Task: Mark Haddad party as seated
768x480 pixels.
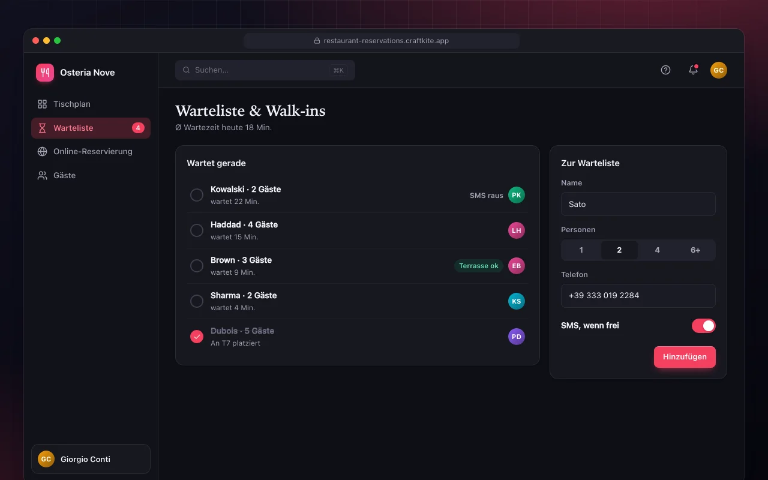Action: pyautogui.click(x=197, y=230)
